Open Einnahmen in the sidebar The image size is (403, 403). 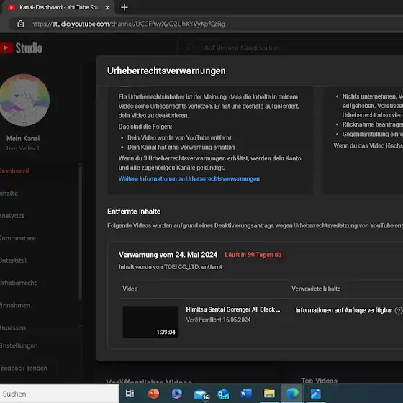(15, 305)
